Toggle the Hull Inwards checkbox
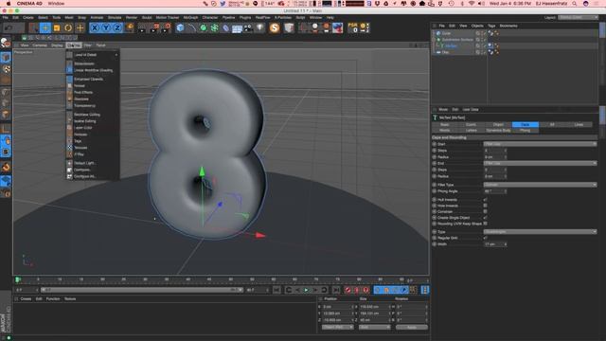Viewport: 606px width, 341px height. (x=486, y=200)
